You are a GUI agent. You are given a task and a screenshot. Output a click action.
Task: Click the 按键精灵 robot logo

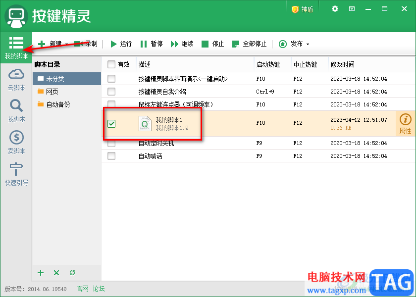click(x=16, y=16)
